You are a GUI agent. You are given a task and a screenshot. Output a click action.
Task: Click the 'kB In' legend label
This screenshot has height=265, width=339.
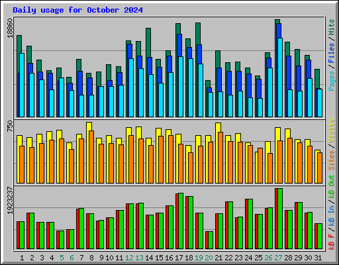pyautogui.click(x=332, y=217)
